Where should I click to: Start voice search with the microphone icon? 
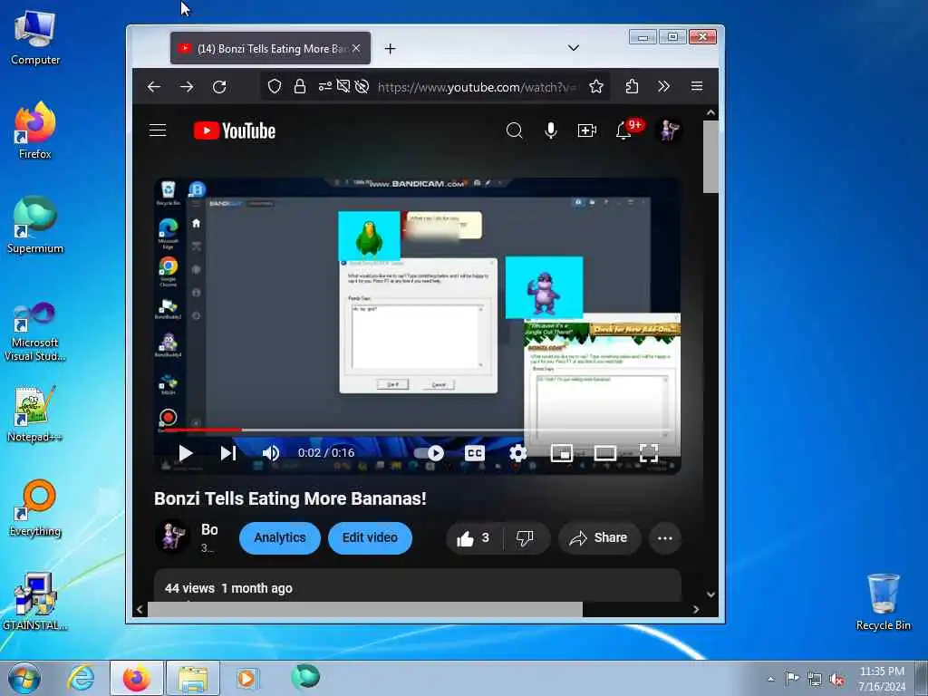(550, 130)
